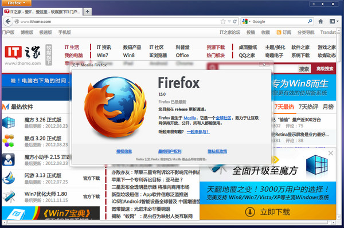Open 授权信息 link in About dialog
The width and height of the screenshot is (344, 228).
124,151
